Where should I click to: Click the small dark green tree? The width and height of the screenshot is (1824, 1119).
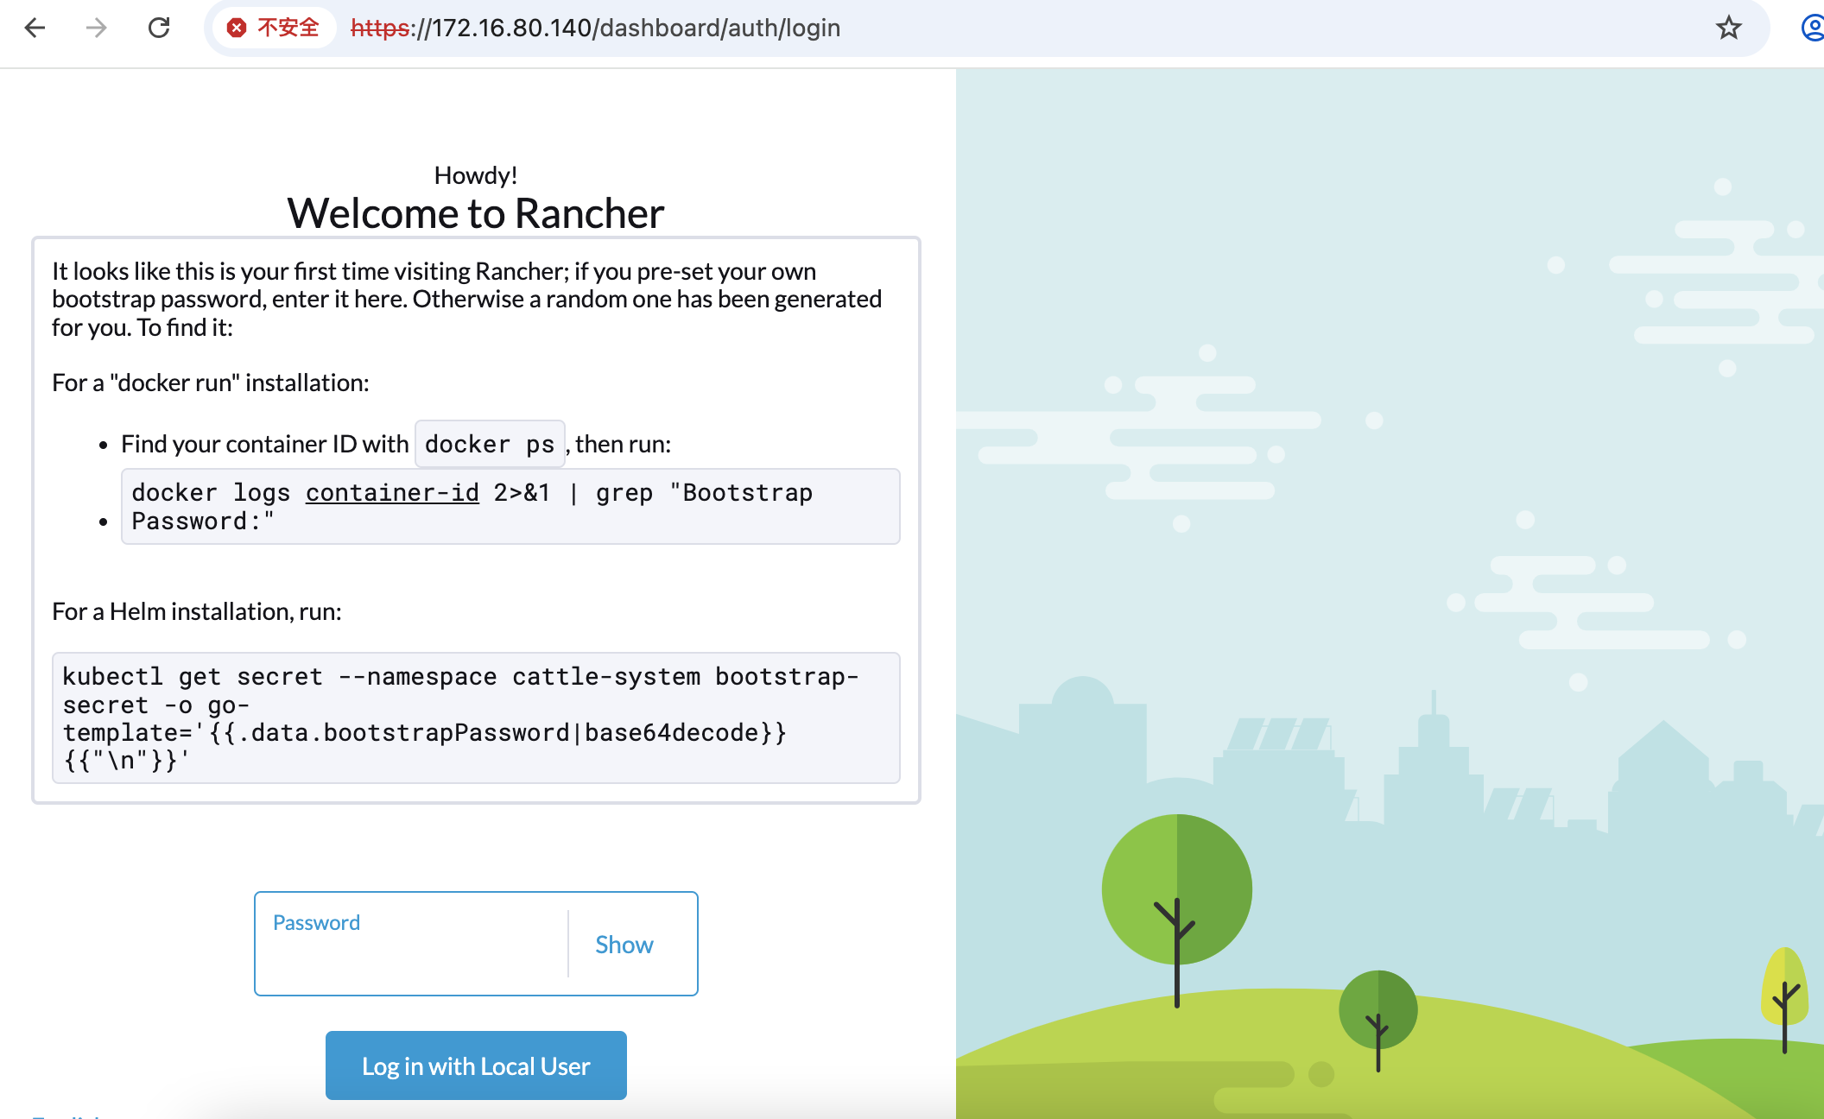(x=1377, y=1008)
